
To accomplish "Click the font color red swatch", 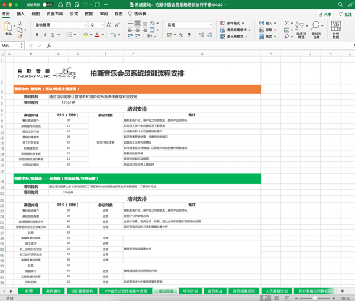I will 97,35.
